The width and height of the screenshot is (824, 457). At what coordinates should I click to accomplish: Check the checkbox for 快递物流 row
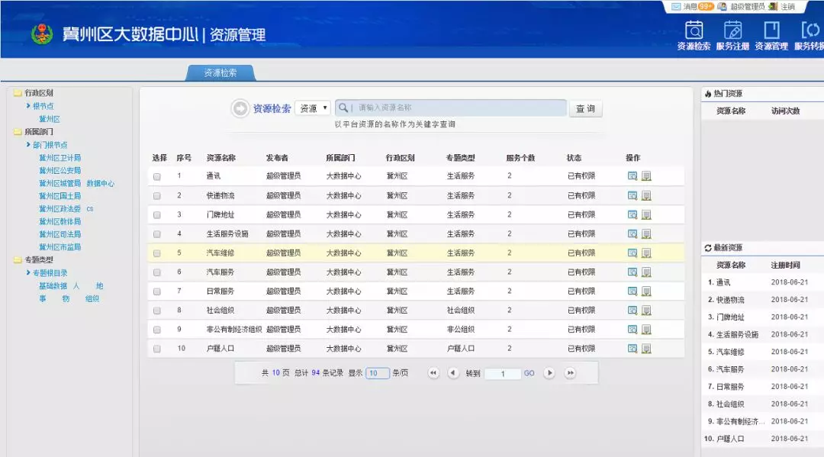click(x=156, y=194)
